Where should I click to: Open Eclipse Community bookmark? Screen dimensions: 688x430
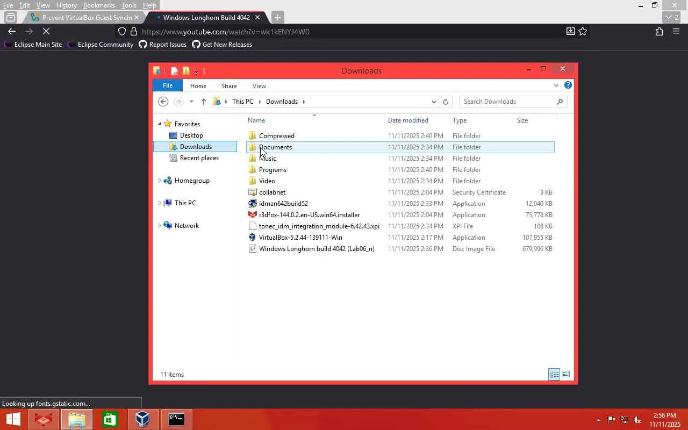pyautogui.click(x=100, y=45)
